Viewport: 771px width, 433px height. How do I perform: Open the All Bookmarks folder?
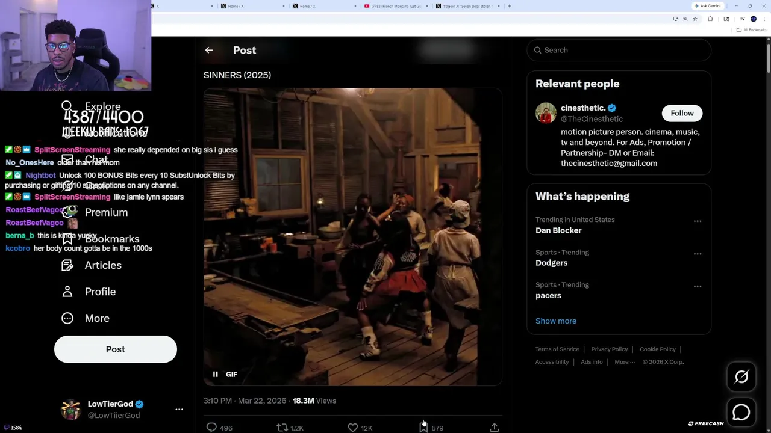752,30
